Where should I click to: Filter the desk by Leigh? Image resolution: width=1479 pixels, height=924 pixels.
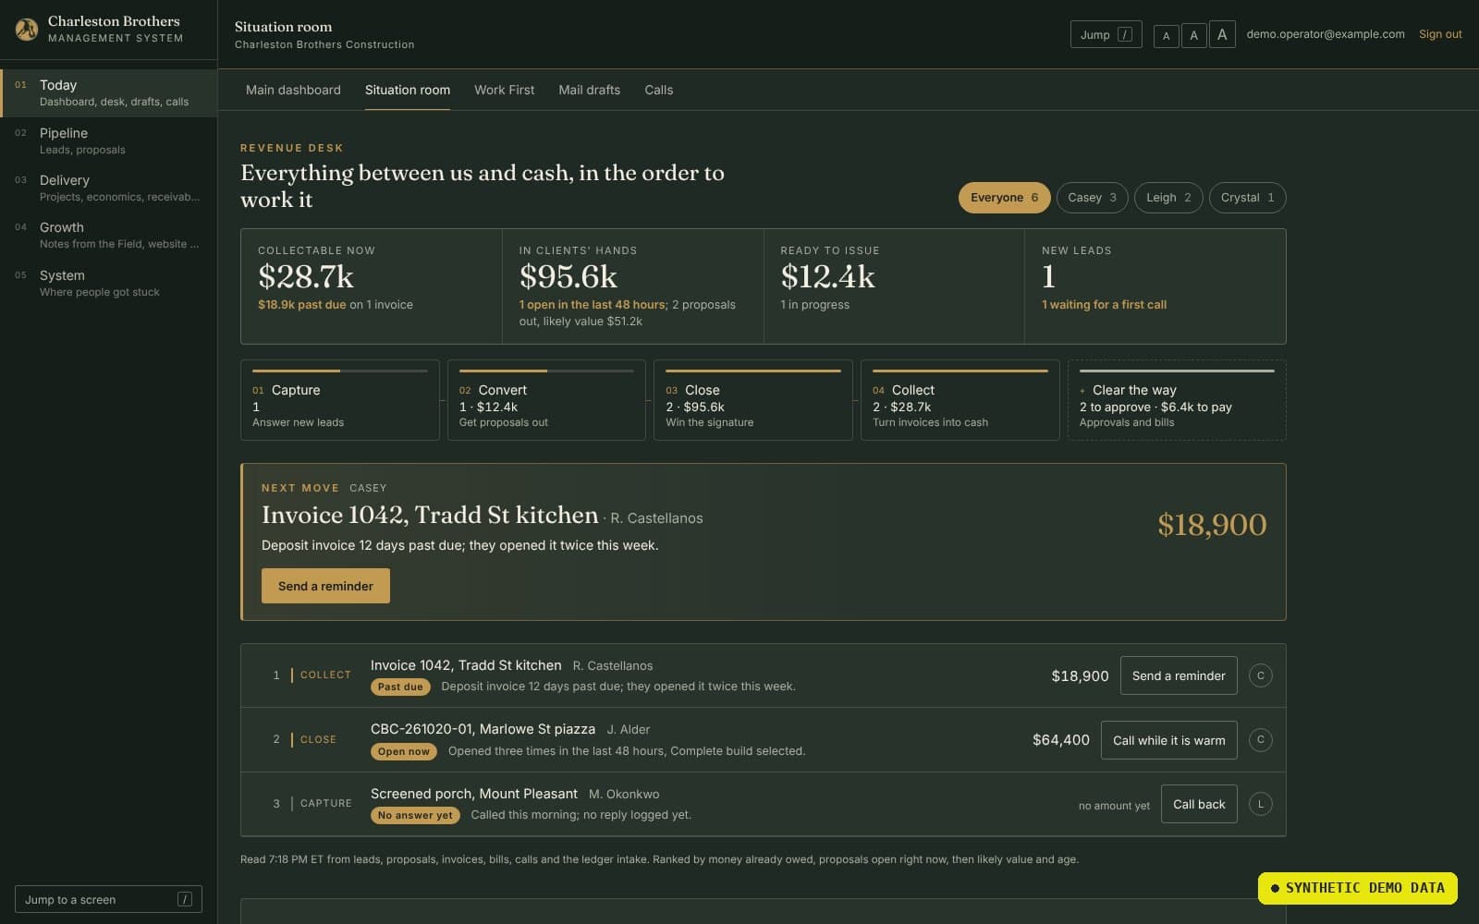(x=1168, y=198)
